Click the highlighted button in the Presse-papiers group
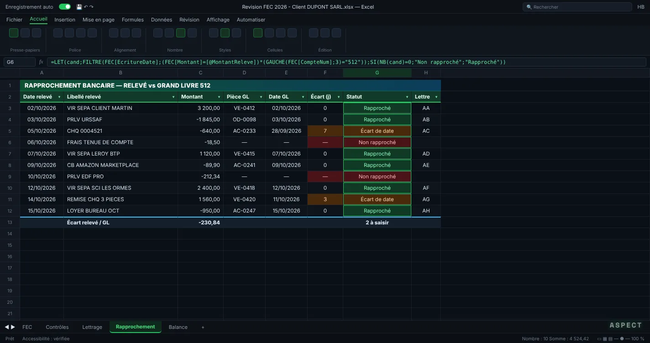This screenshot has width=650, height=343. tap(14, 33)
